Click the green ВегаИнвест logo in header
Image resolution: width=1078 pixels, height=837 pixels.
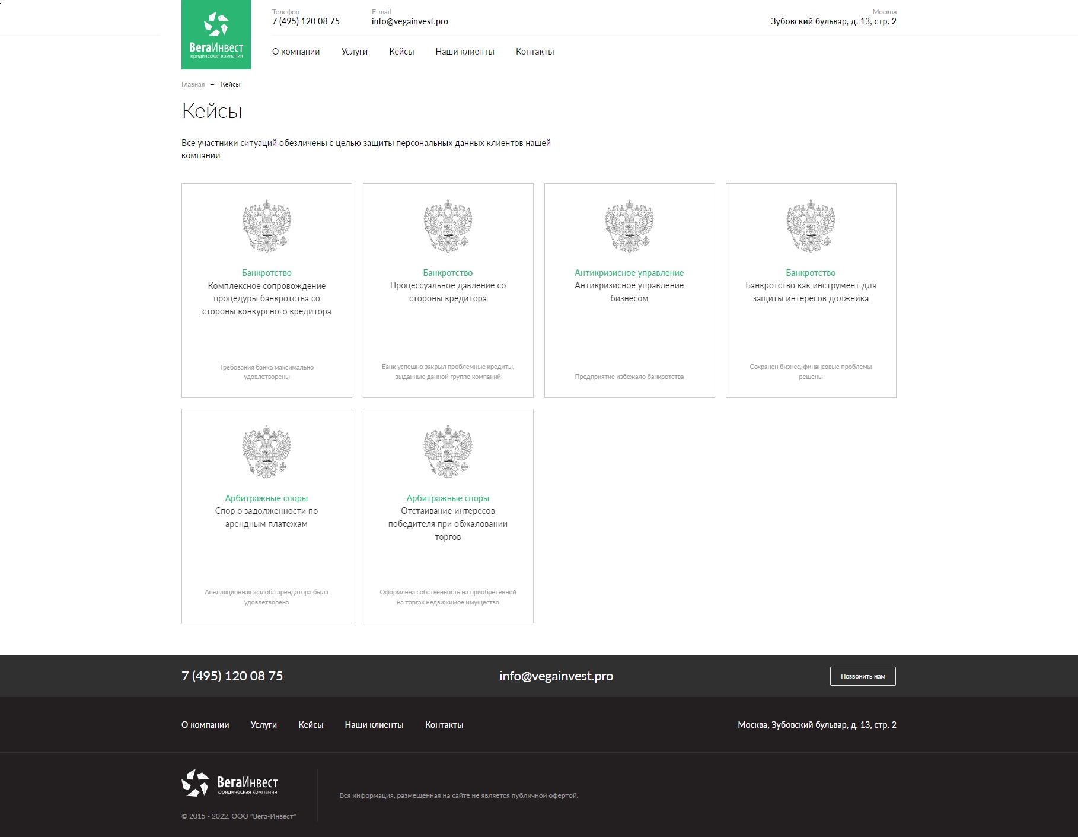click(216, 34)
